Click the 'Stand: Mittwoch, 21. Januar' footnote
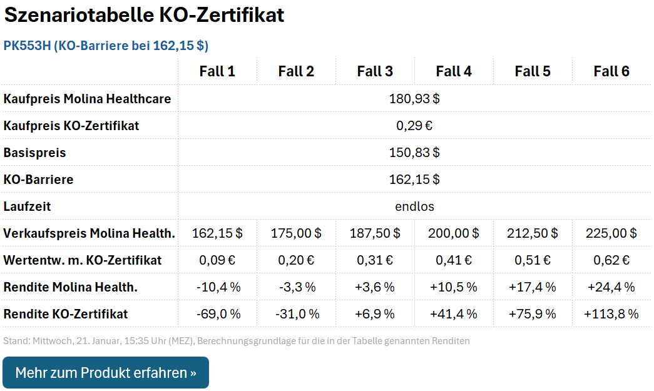 236,341
